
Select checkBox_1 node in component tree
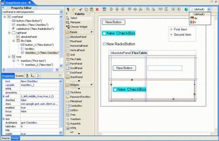(x=42, y=53)
